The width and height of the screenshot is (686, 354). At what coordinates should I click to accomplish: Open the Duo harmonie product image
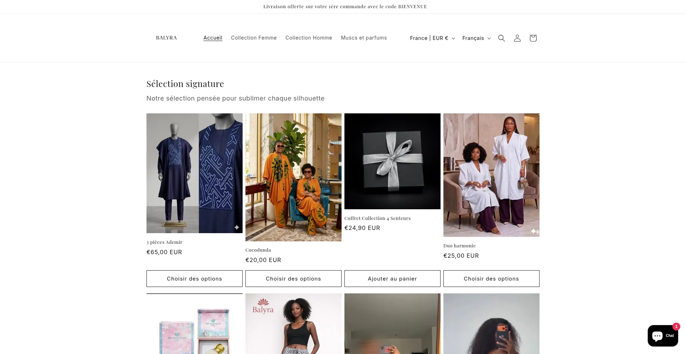pos(491,175)
